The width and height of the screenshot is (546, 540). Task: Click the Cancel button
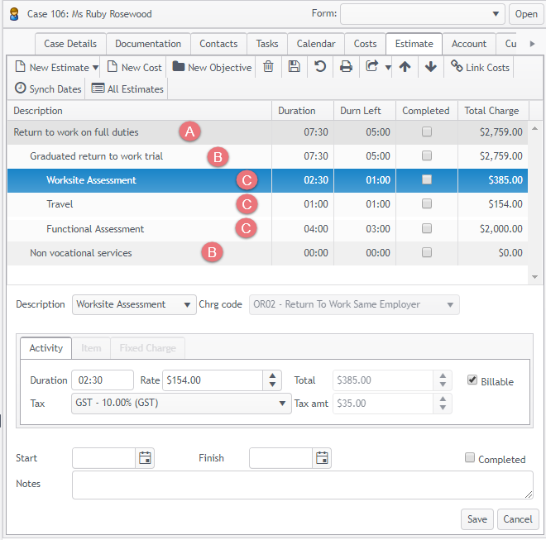(x=517, y=519)
